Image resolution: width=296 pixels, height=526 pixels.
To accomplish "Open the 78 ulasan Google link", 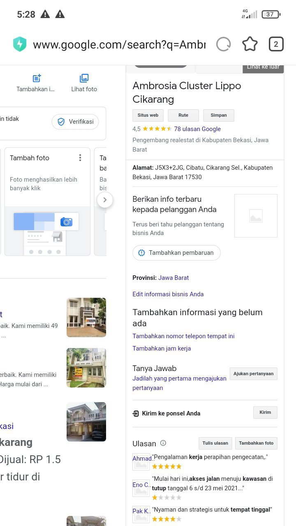I will point(197,129).
